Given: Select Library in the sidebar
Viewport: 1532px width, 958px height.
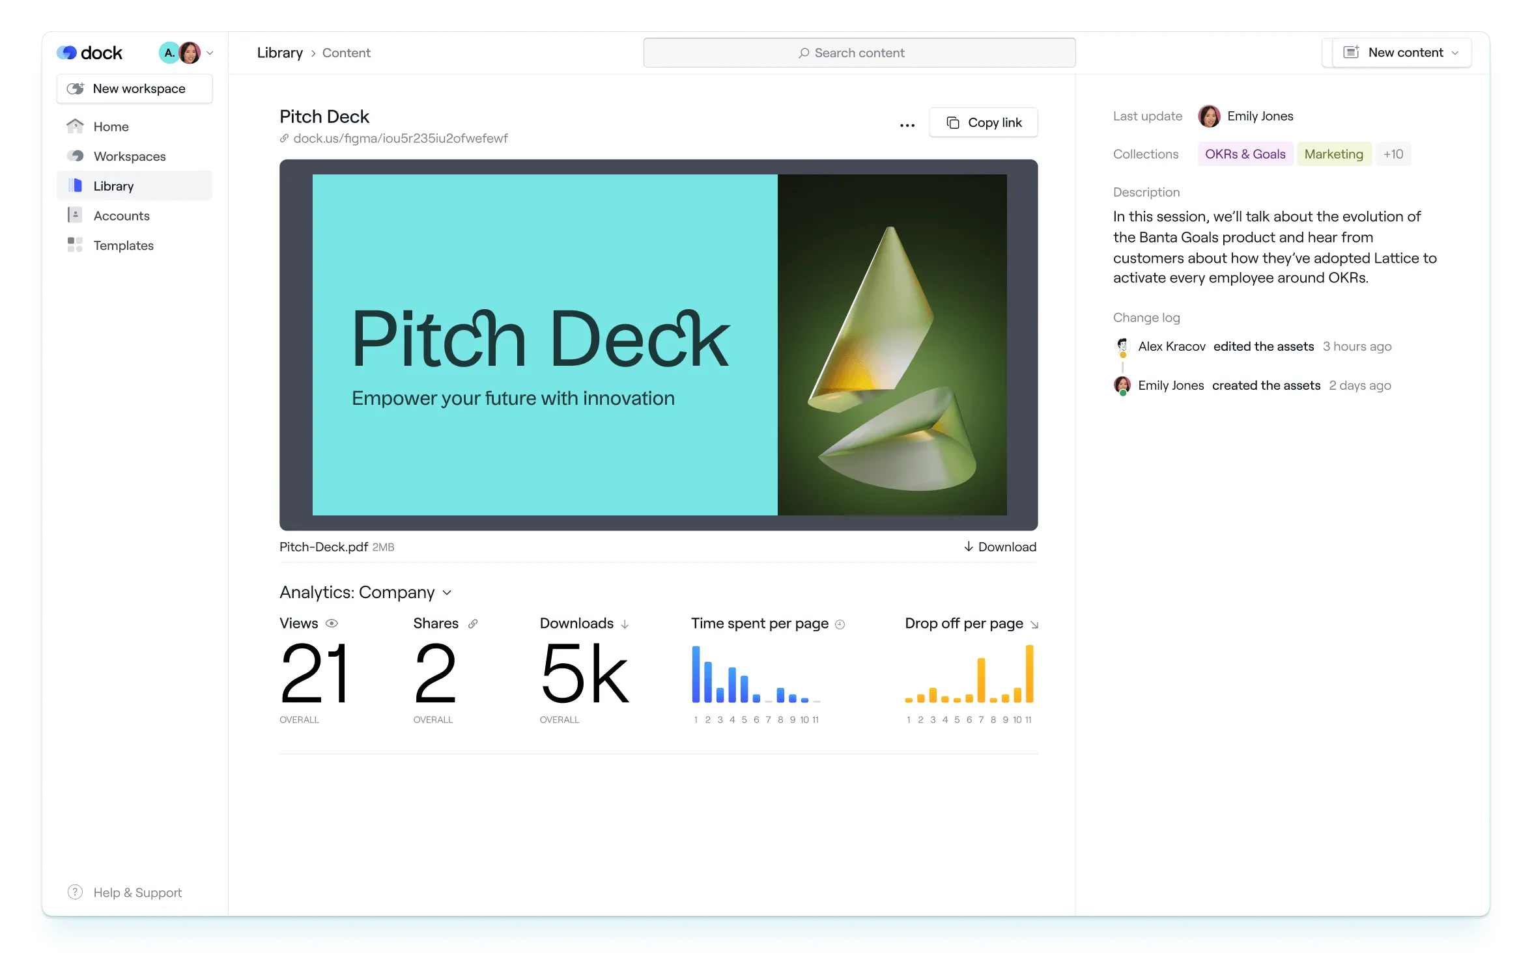Looking at the screenshot, I should [x=113, y=186].
